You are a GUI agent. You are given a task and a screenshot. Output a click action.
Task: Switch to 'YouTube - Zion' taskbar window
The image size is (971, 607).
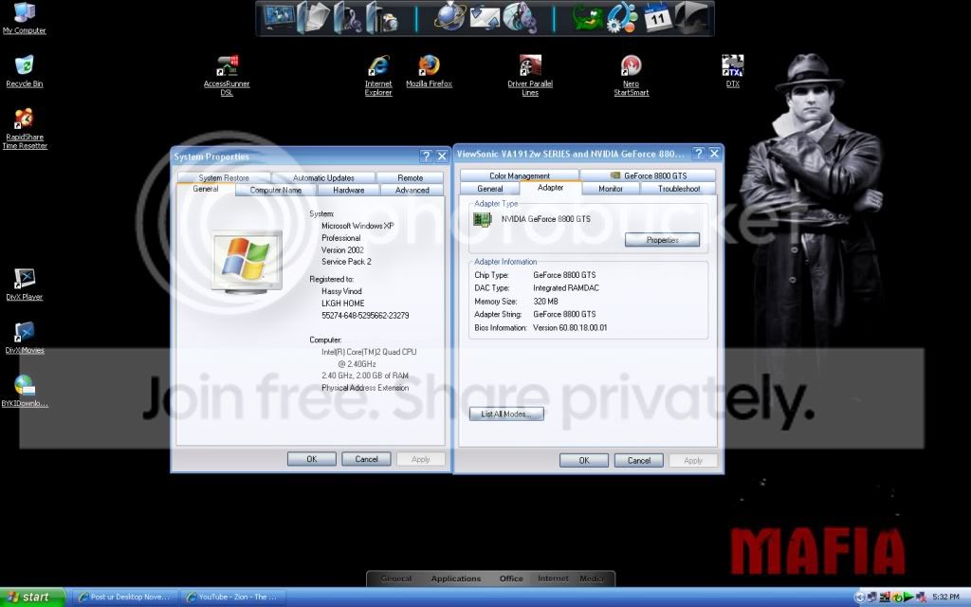click(x=232, y=598)
